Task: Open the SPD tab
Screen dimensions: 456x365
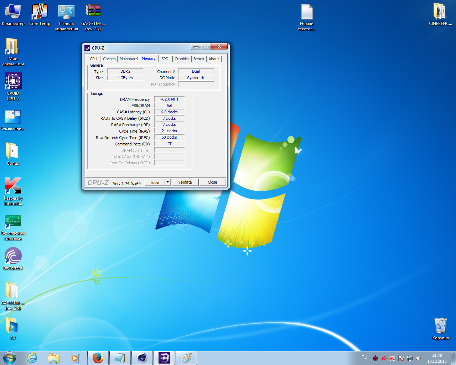Action: pyautogui.click(x=165, y=59)
